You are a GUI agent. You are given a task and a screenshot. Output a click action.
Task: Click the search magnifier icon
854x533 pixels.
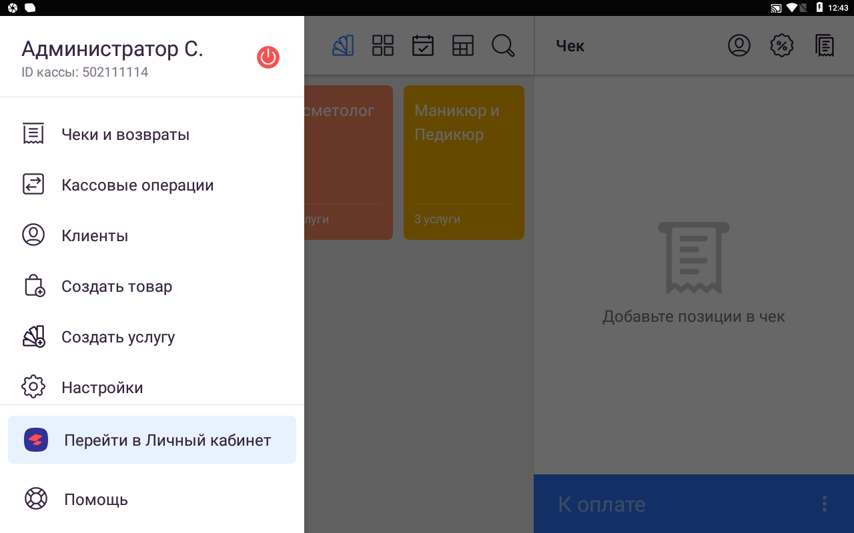[503, 45]
